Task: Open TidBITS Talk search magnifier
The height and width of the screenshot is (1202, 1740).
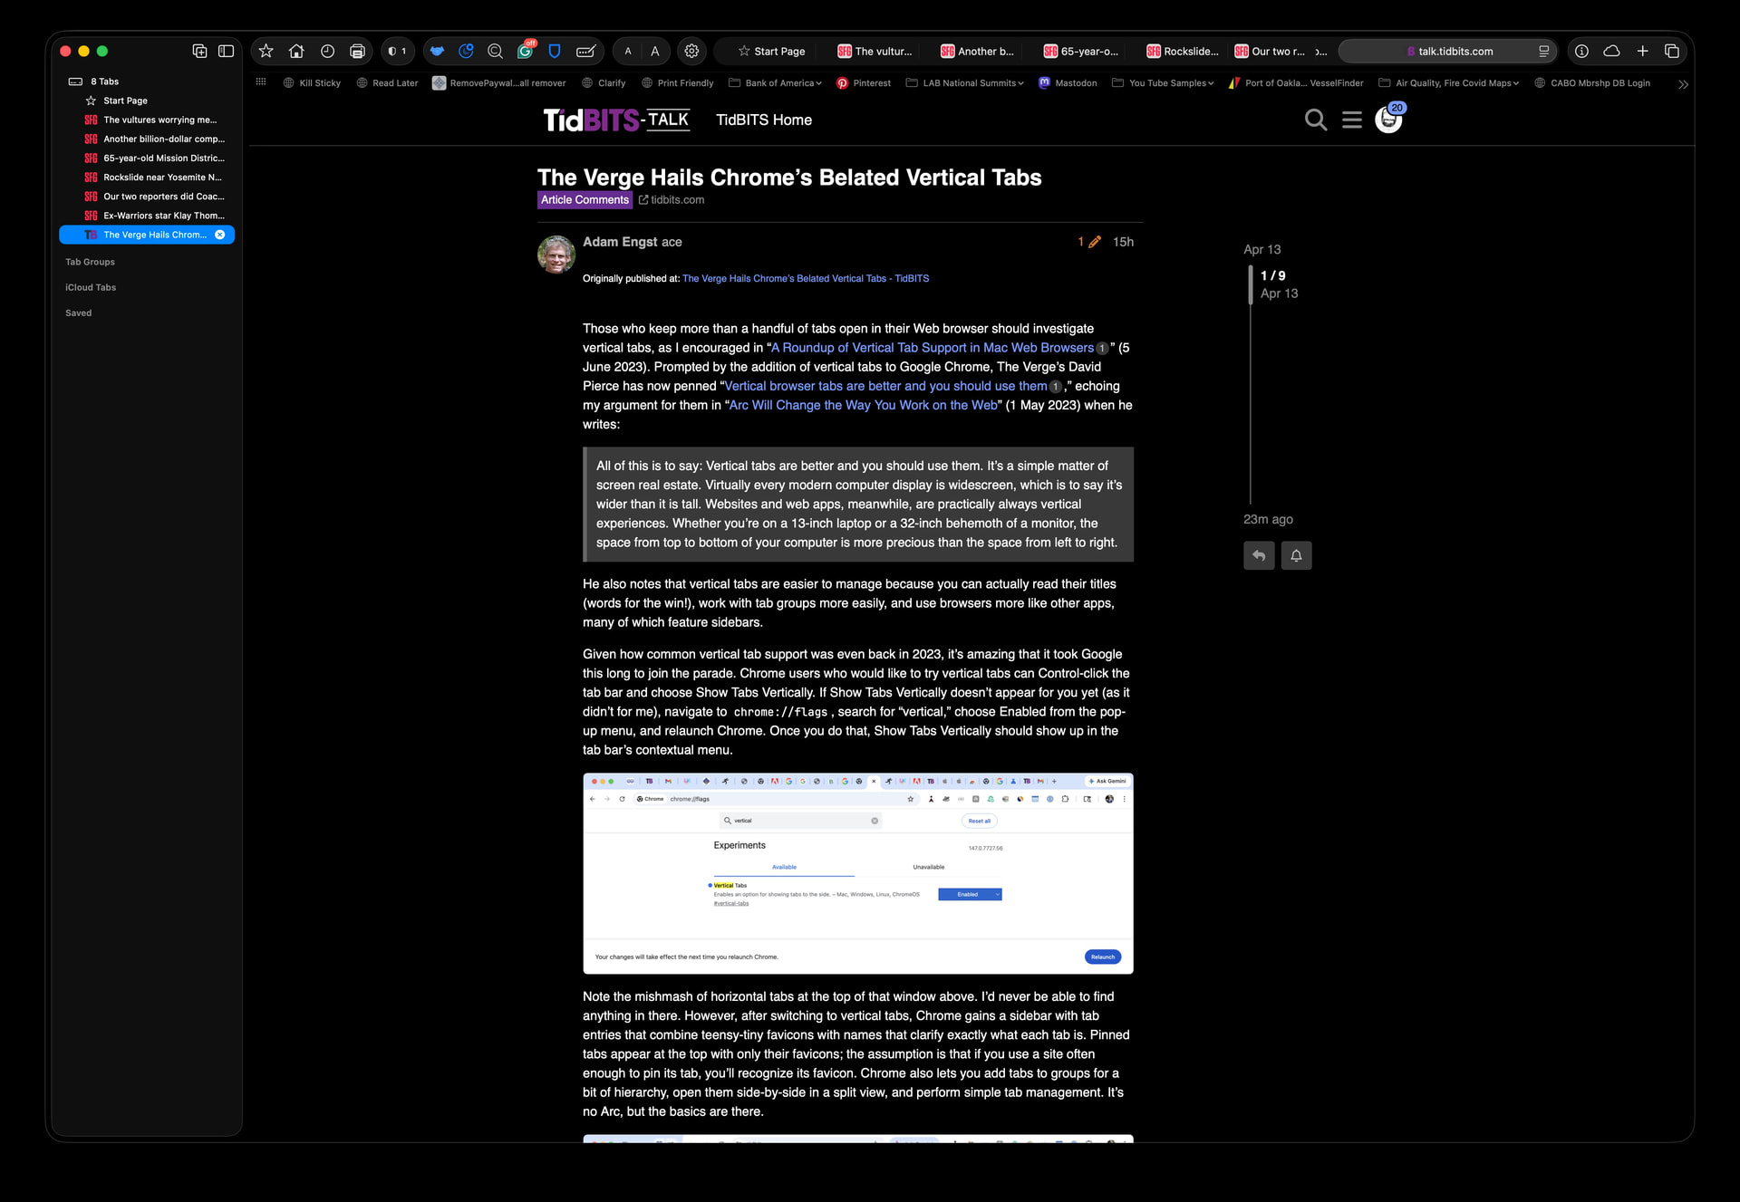Action: click(x=1315, y=120)
